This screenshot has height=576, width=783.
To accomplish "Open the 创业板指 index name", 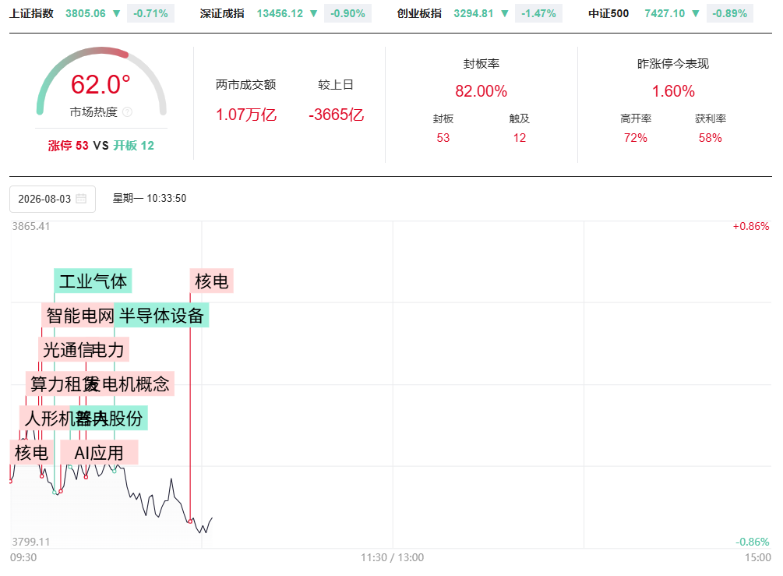I will pyautogui.click(x=419, y=13).
